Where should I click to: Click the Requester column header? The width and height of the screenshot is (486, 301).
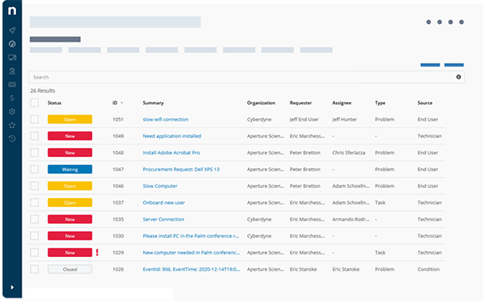click(x=300, y=103)
